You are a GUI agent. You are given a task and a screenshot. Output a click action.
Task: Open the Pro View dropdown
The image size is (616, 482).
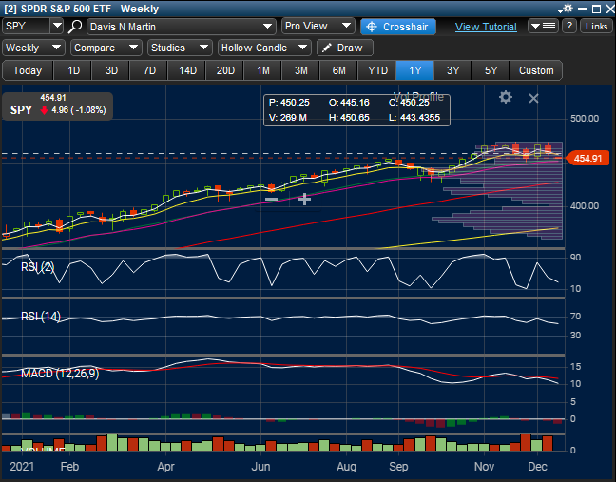tap(318, 26)
